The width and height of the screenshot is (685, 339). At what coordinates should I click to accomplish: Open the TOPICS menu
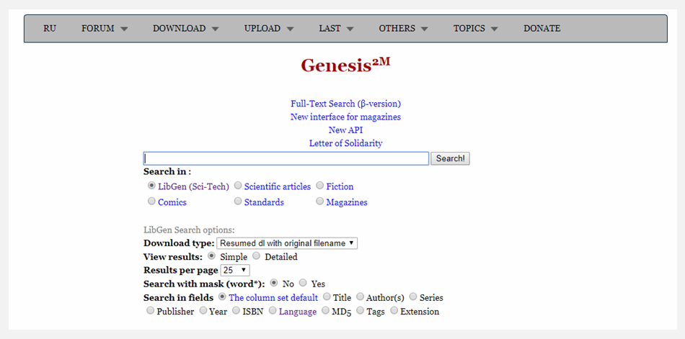coord(475,28)
